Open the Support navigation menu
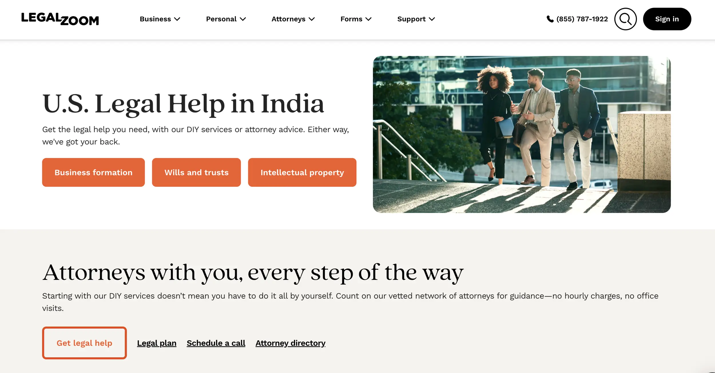Image resolution: width=715 pixels, height=373 pixels. [416, 19]
